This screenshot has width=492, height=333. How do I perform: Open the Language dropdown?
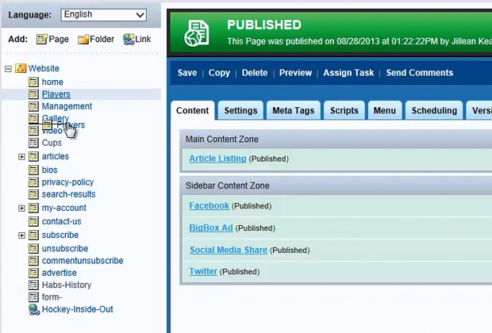point(103,15)
